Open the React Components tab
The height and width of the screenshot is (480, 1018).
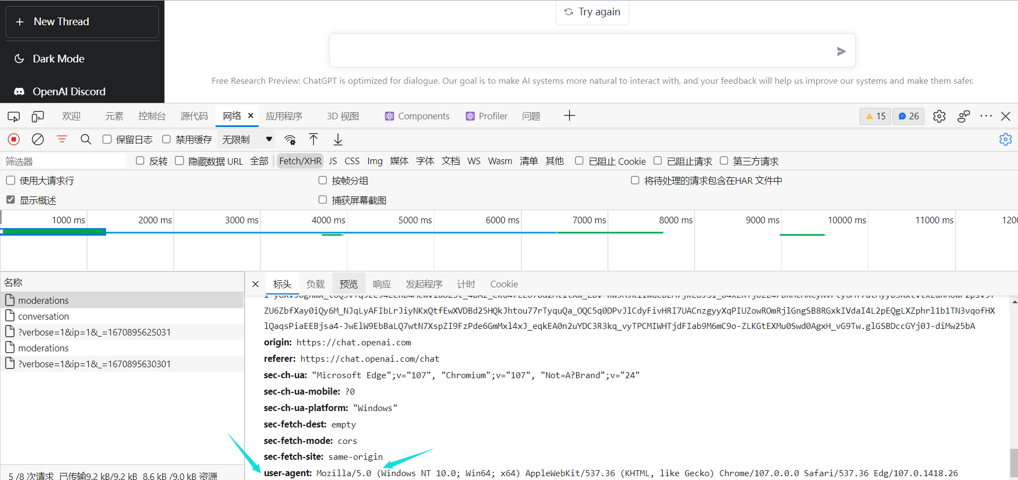pyautogui.click(x=417, y=116)
